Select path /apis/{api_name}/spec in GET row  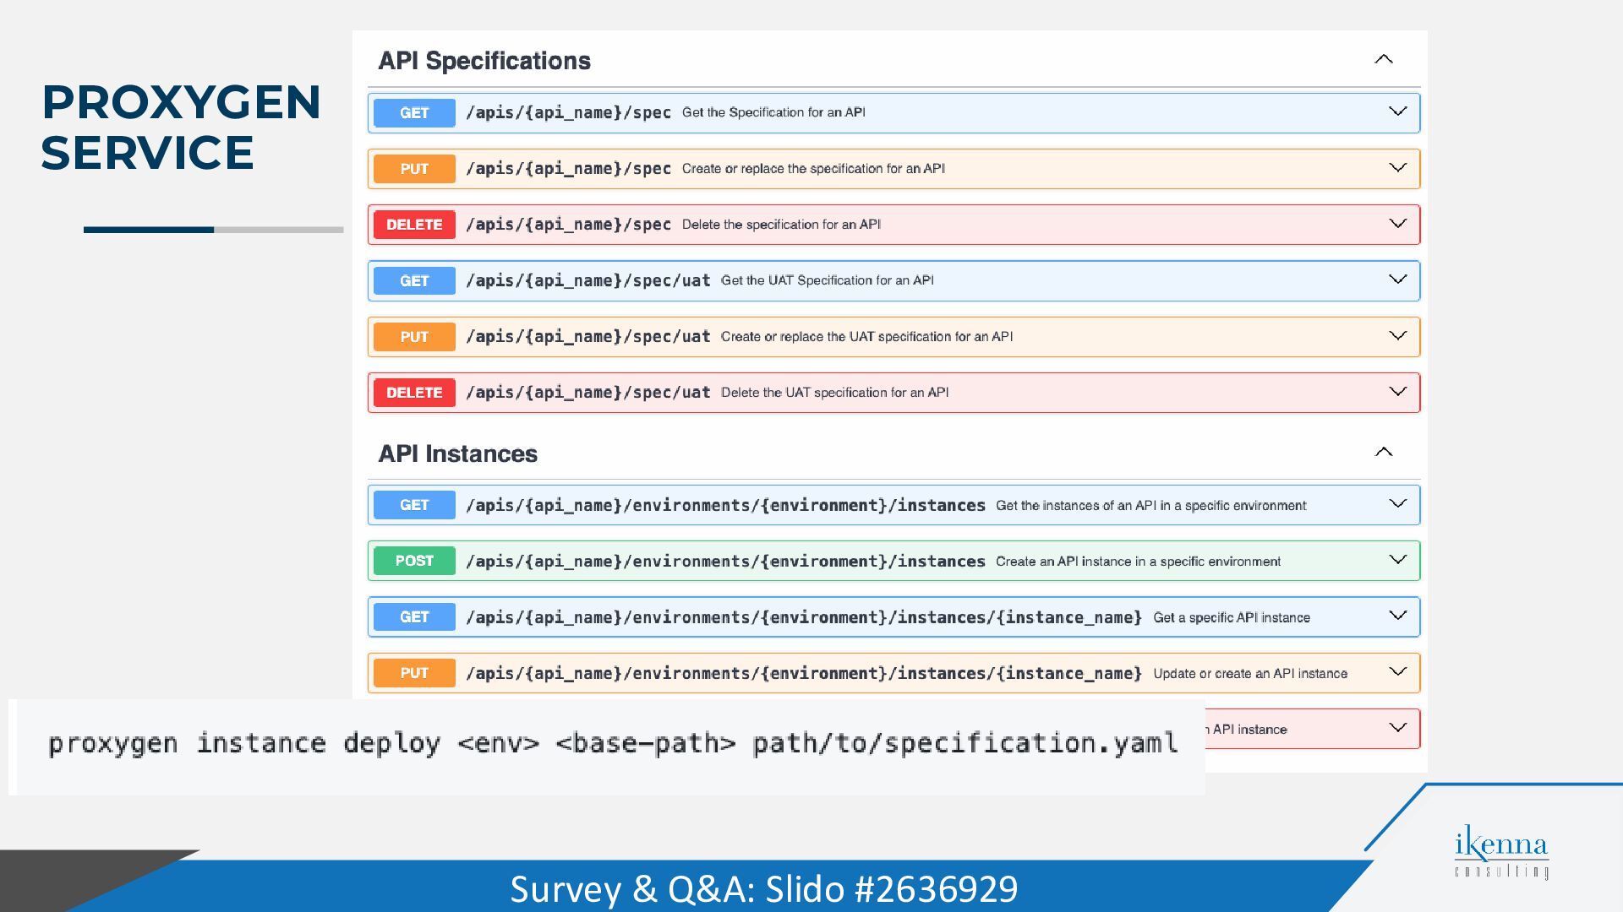tap(568, 112)
